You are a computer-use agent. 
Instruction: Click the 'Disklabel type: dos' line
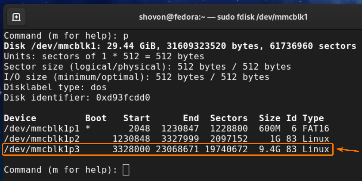point(55,87)
